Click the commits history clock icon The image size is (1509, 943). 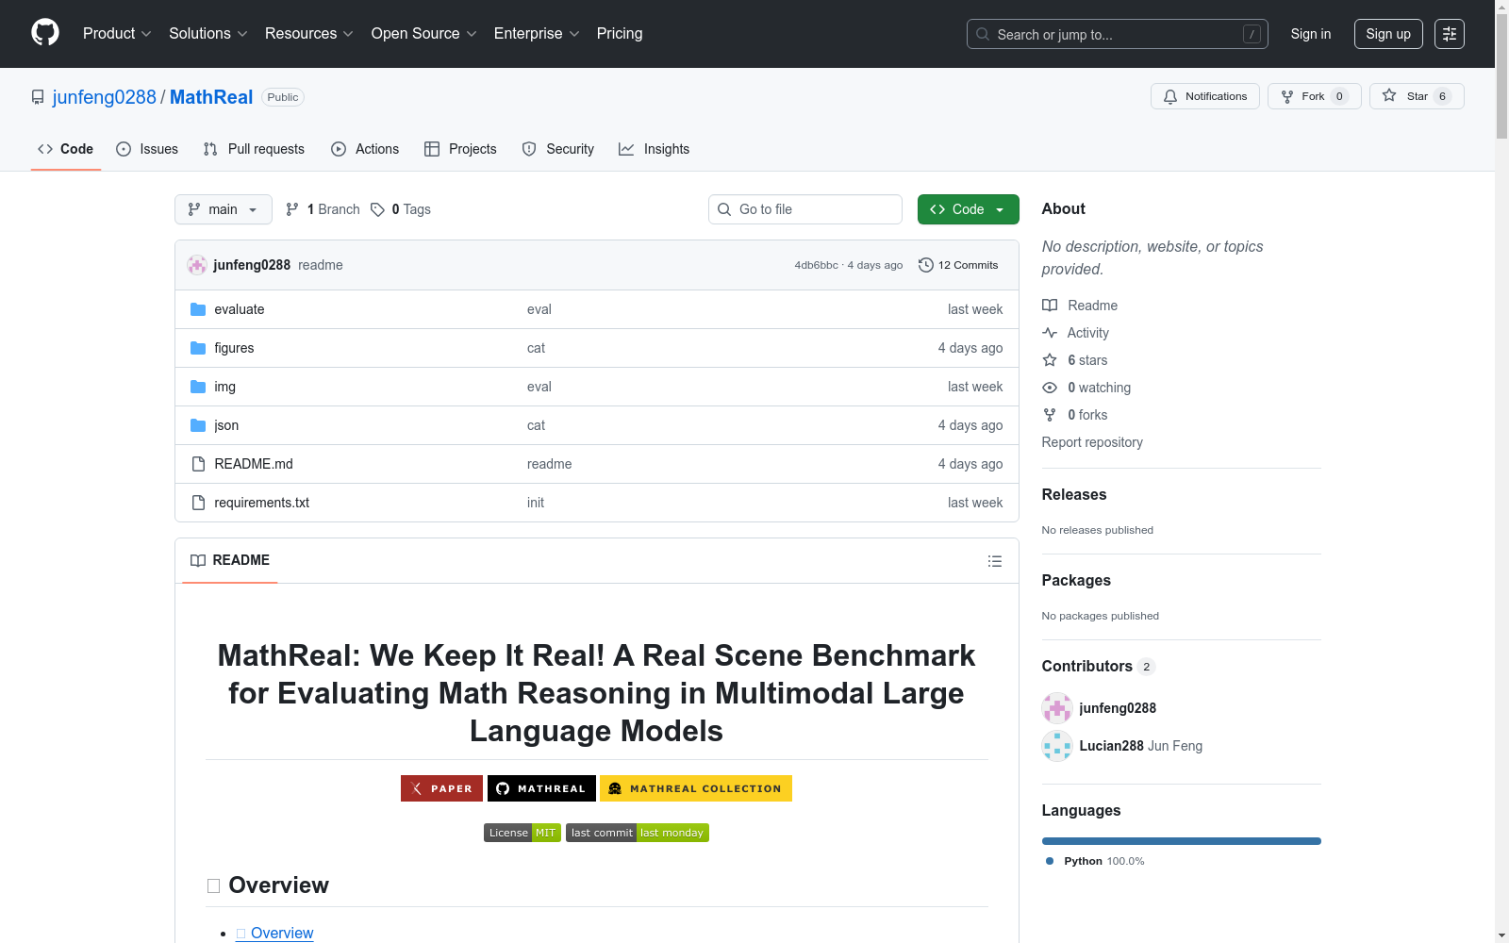click(926, 265)
